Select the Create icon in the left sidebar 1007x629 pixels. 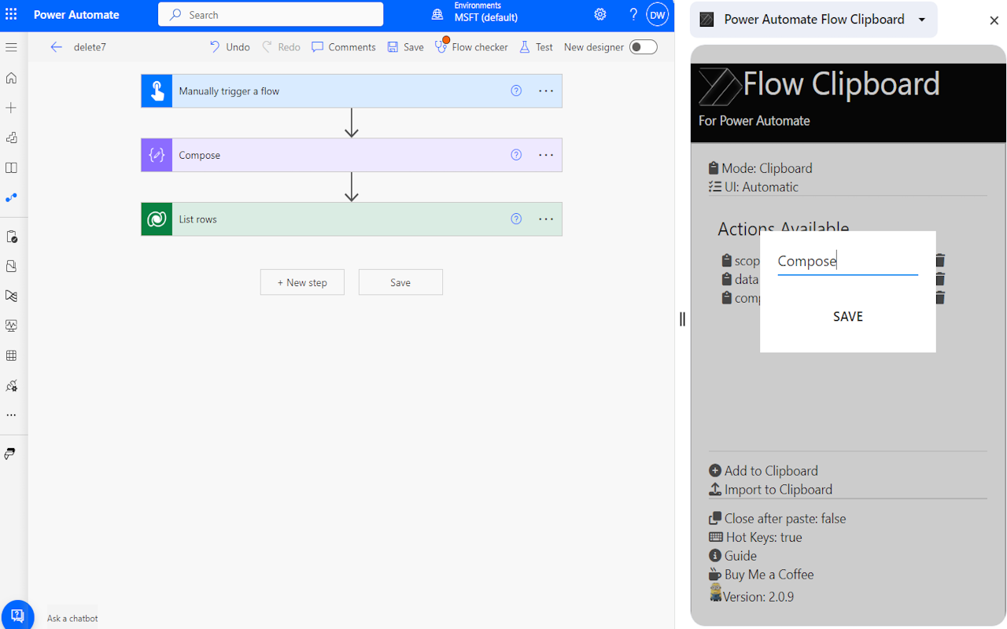(11, 108)
